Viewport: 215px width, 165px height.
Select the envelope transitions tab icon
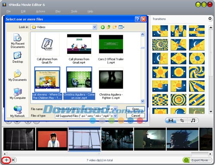[x=171, y=120]
